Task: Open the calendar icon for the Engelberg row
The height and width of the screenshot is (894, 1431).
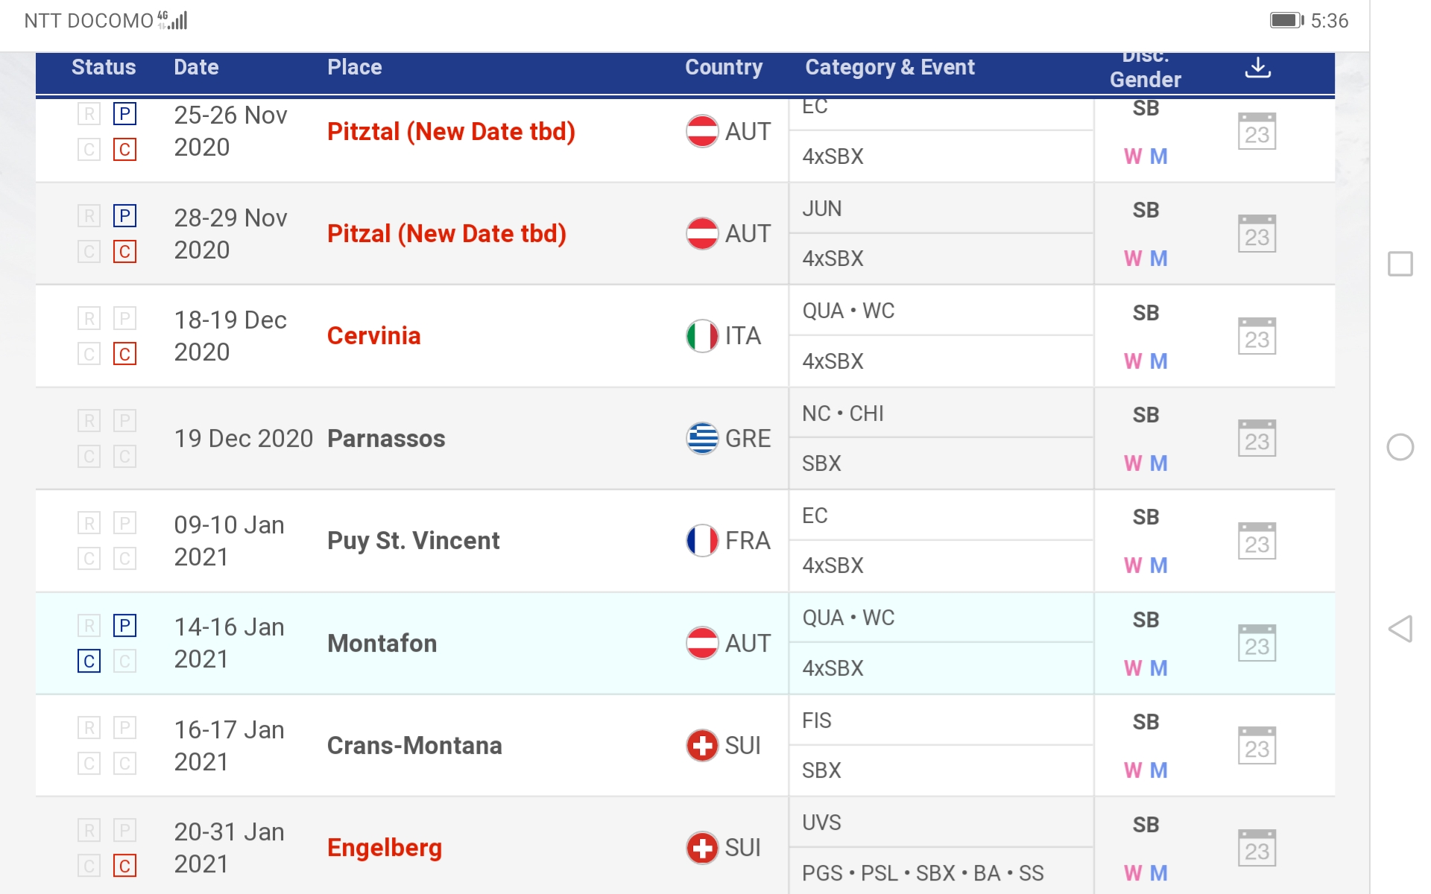Action: click(1257, 849)
